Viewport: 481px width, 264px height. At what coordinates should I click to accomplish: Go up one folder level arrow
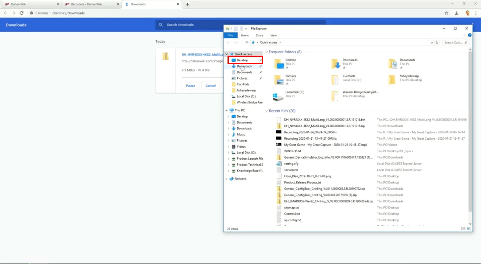(x=247, y=42)
